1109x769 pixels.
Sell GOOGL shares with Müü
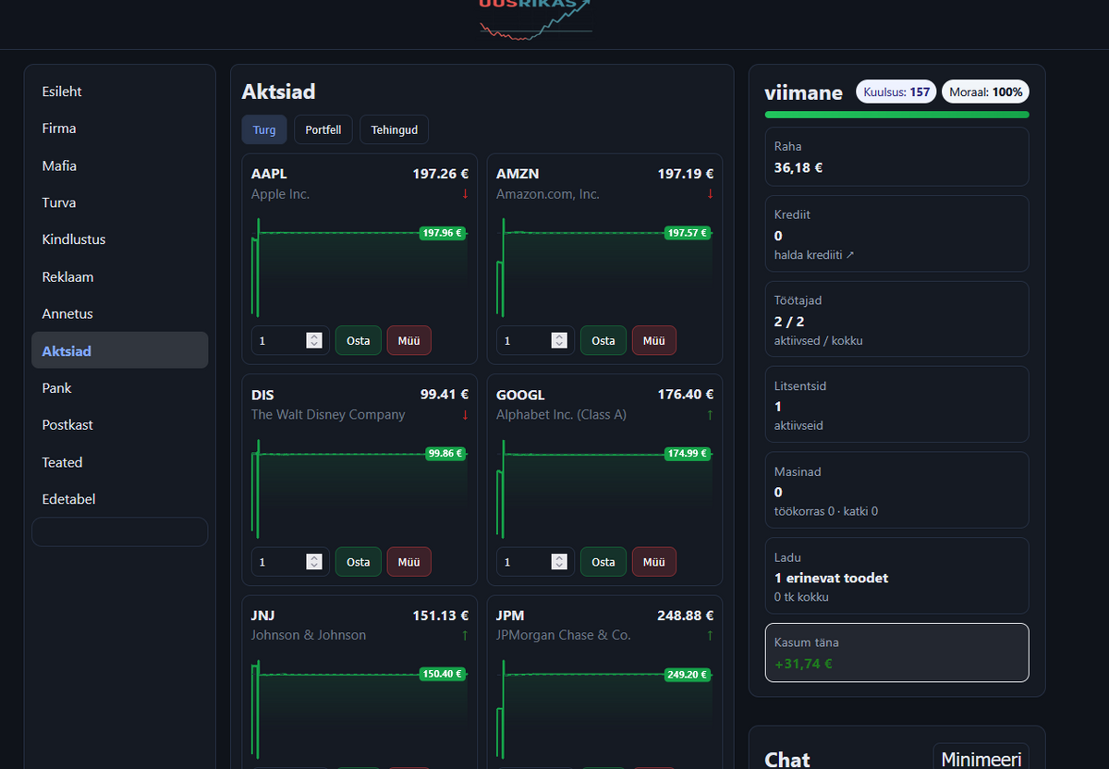[x=653, y=561]
